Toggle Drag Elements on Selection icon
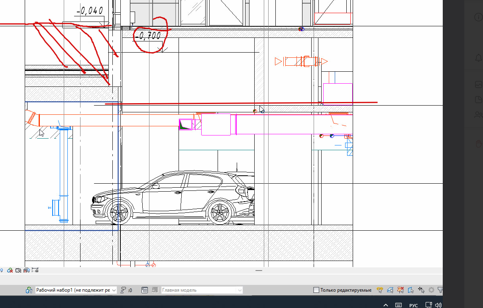This screenshot has width=483, height=308. pos(421,290)
